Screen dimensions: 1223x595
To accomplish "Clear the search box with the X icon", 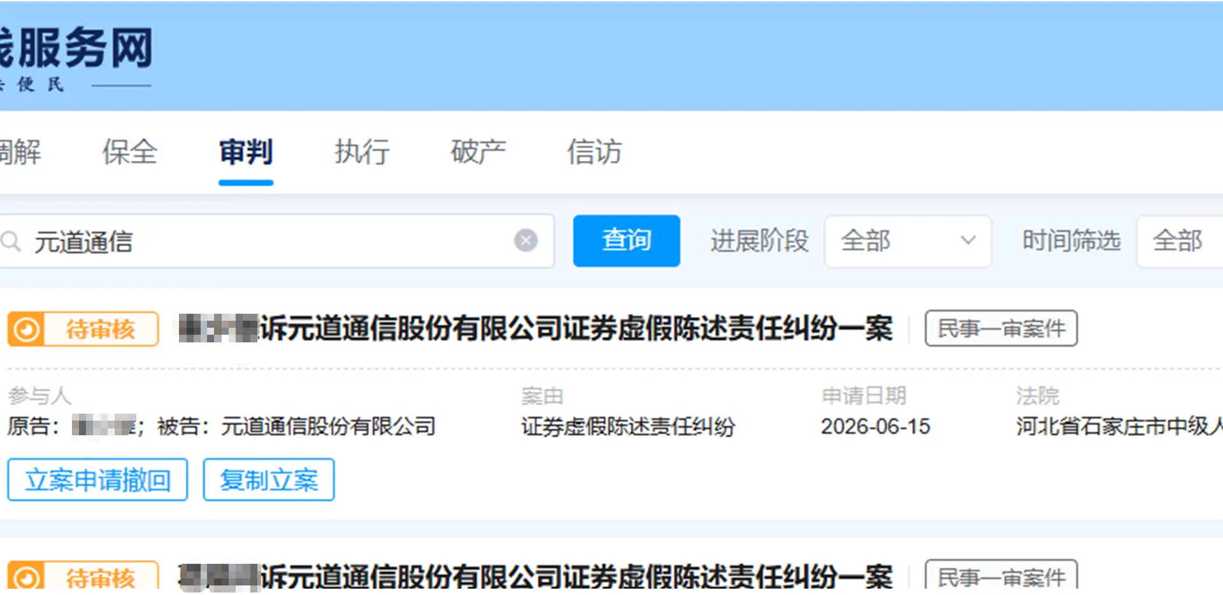I will (526, 241).
